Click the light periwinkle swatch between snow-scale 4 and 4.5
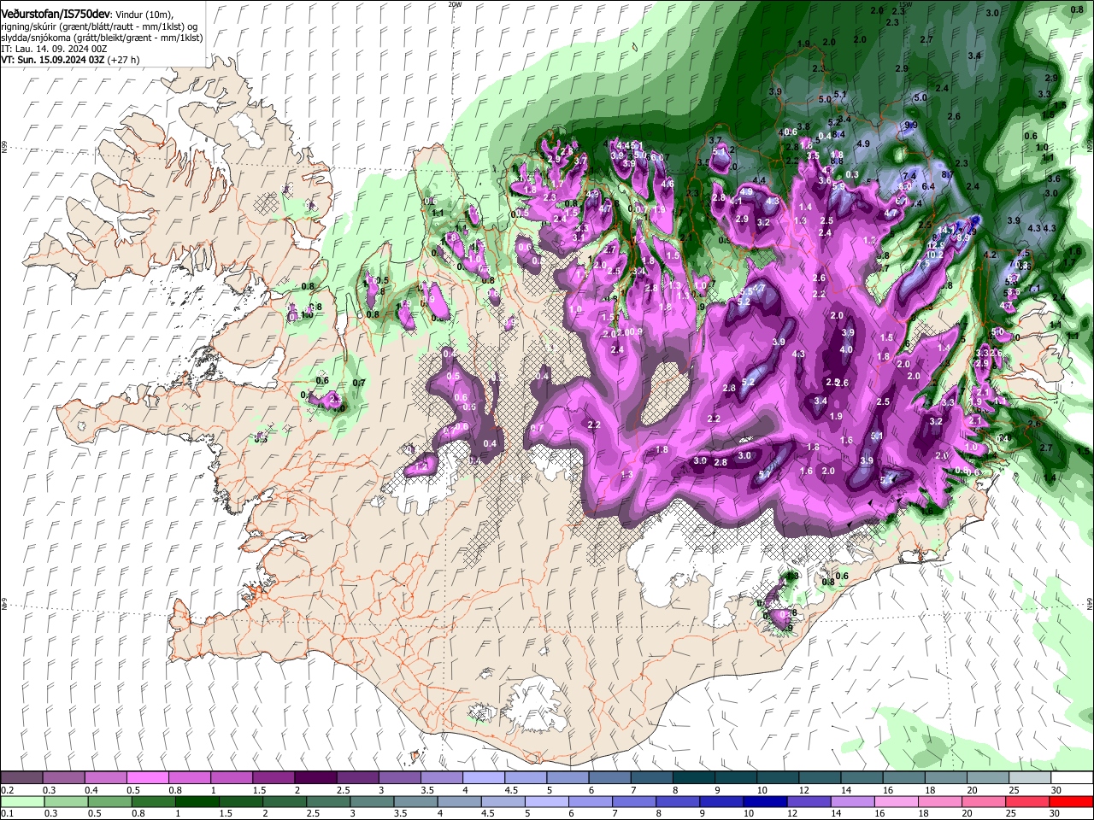The height and width of the screenshot is (820, 1094). point(483,778)
